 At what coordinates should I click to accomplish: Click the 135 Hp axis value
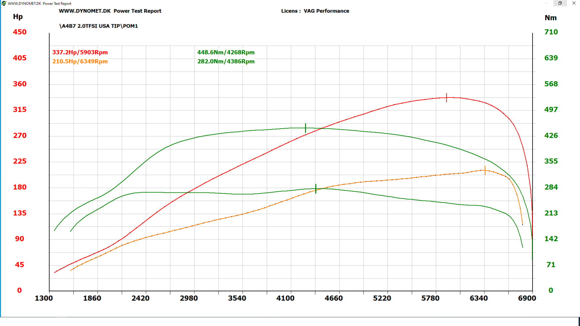coord(20,213)
